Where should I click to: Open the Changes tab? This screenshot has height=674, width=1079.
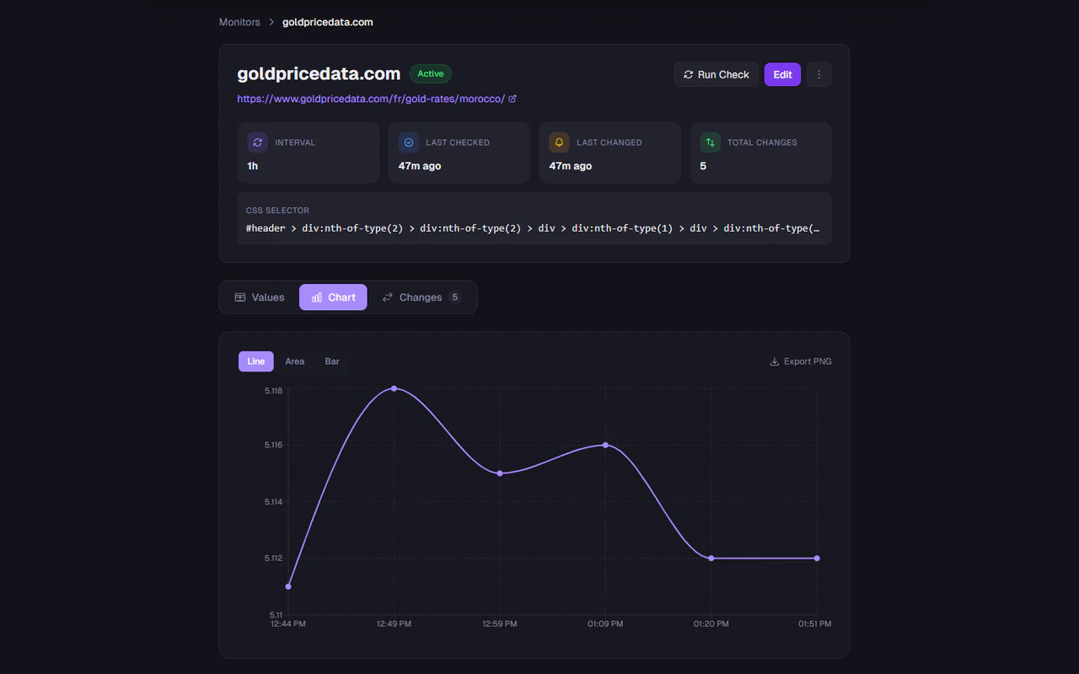pos(421,297)
